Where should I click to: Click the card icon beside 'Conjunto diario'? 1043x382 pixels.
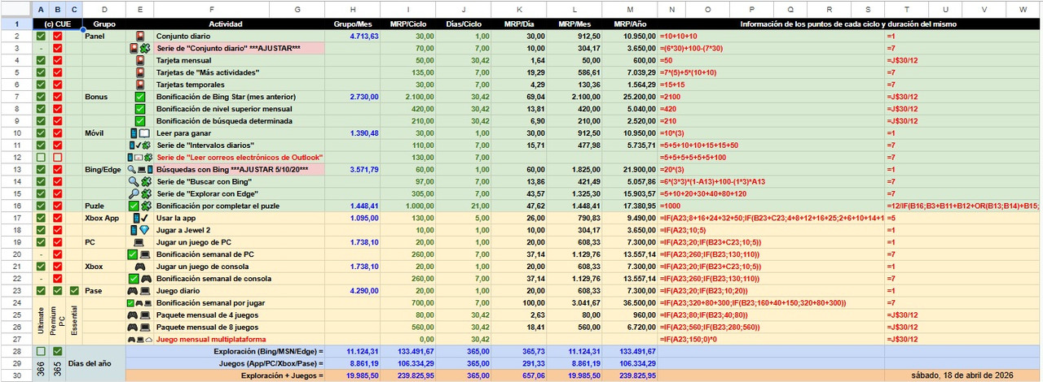[140, 37]
